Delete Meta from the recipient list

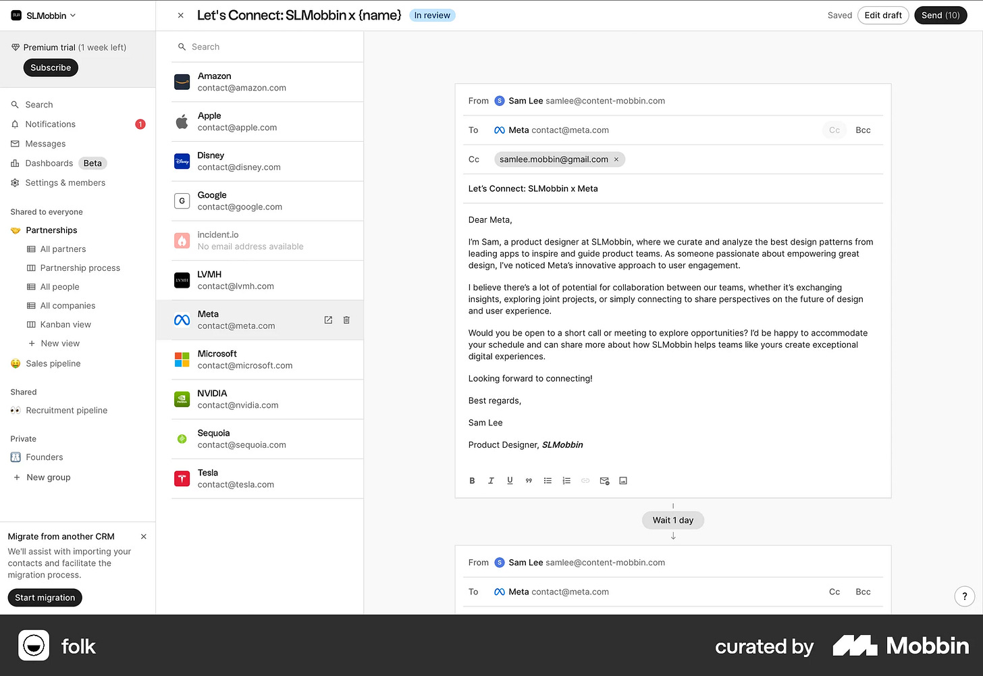pos(346,320)
